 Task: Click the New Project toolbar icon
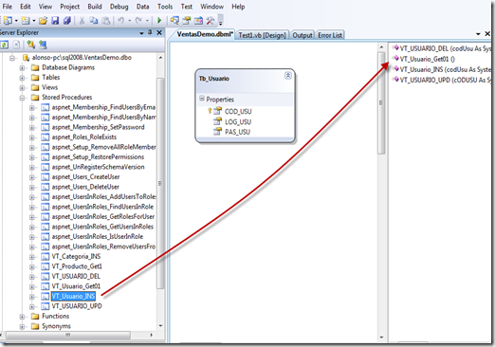[8, 21]
